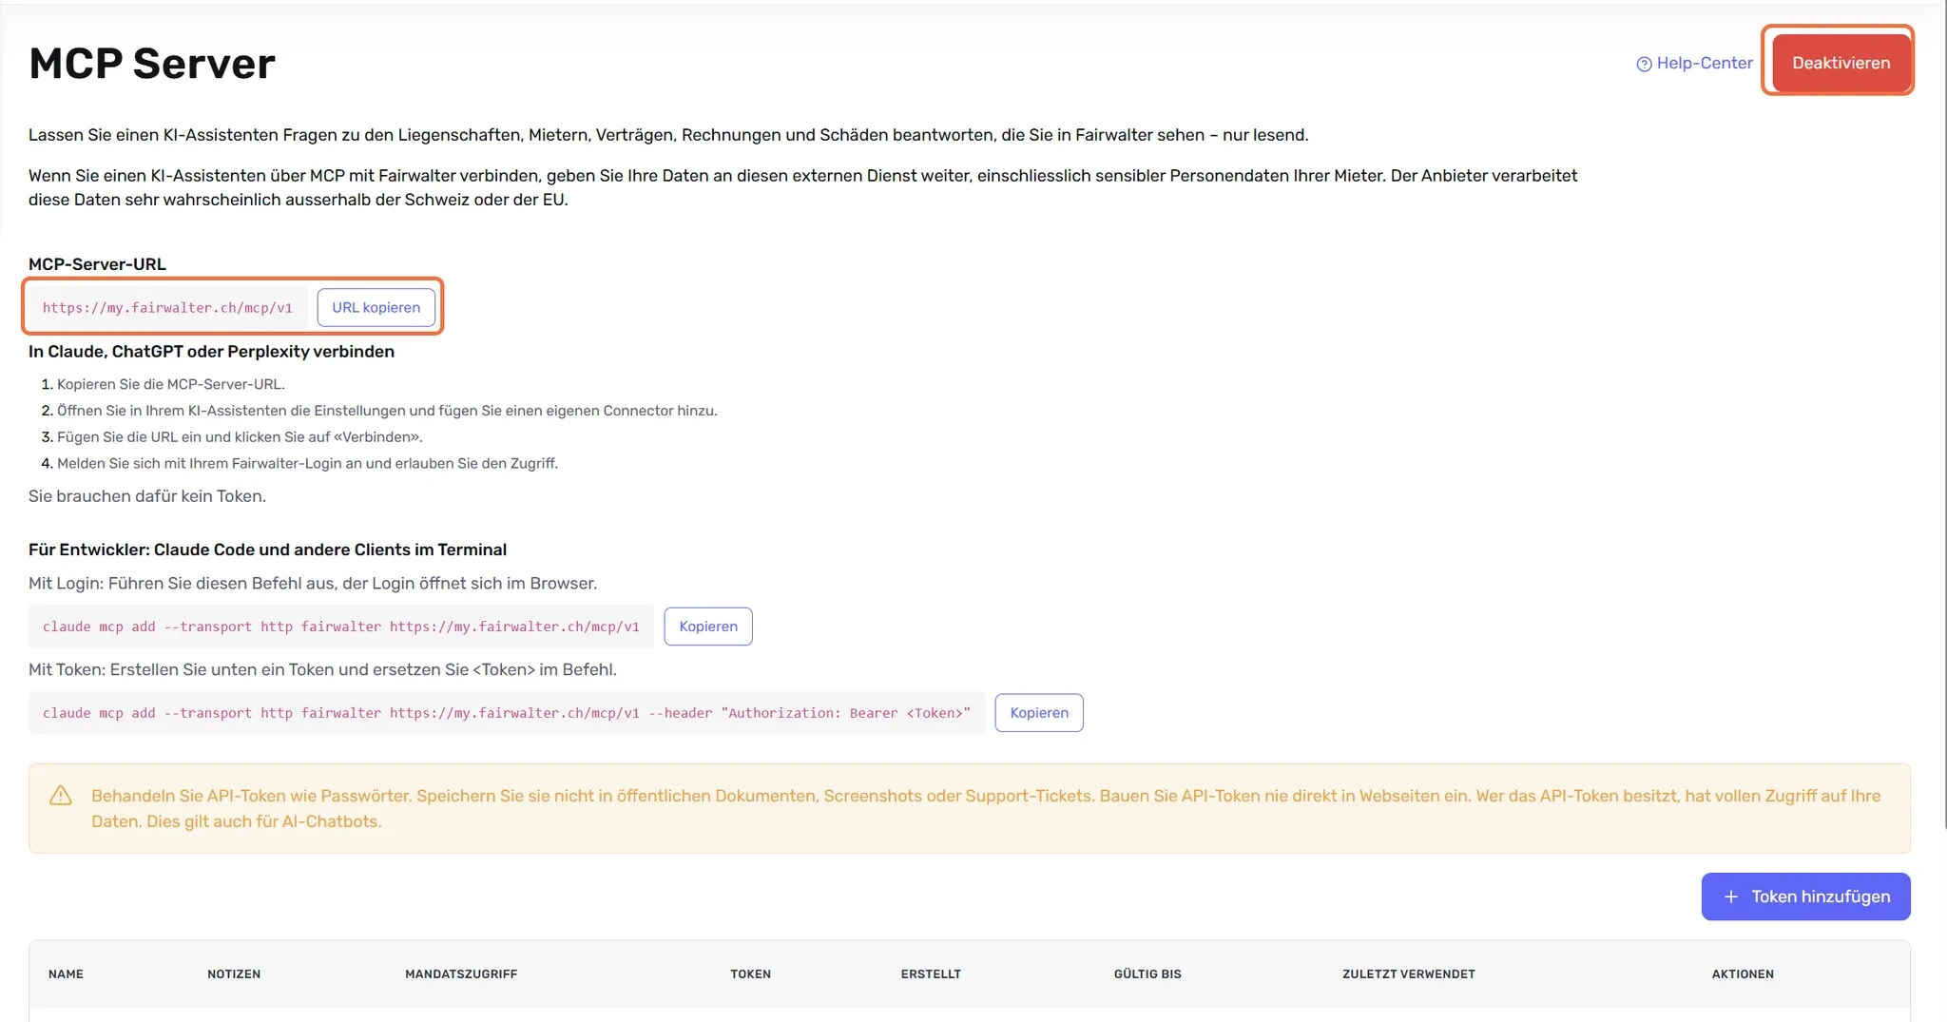Click the MCP-Server-URL label
This screenshot has width=1947, height=1022.
pos(97,264)
